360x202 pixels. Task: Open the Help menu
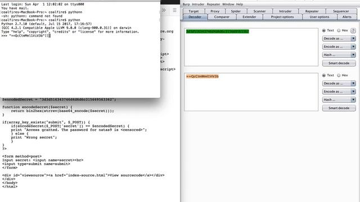coord(240,4)
